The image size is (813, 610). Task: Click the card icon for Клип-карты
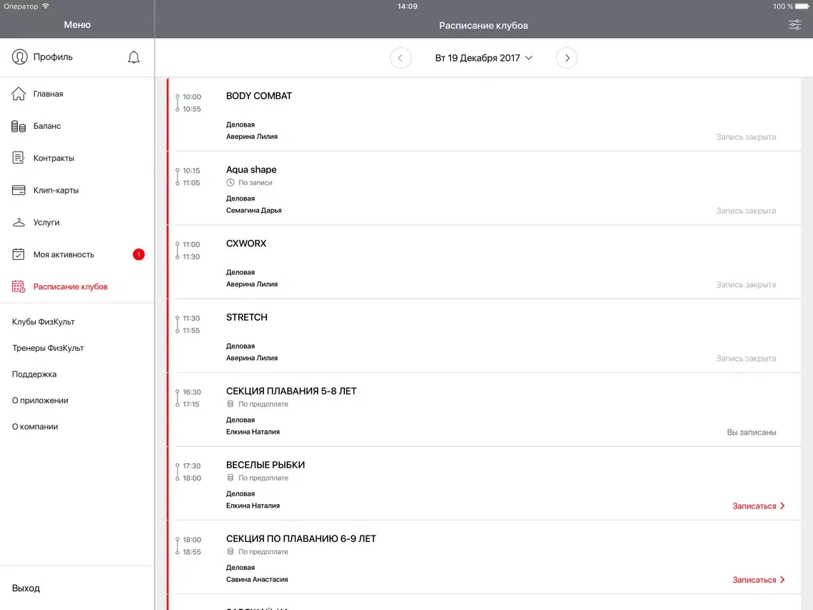pos(19,190)
